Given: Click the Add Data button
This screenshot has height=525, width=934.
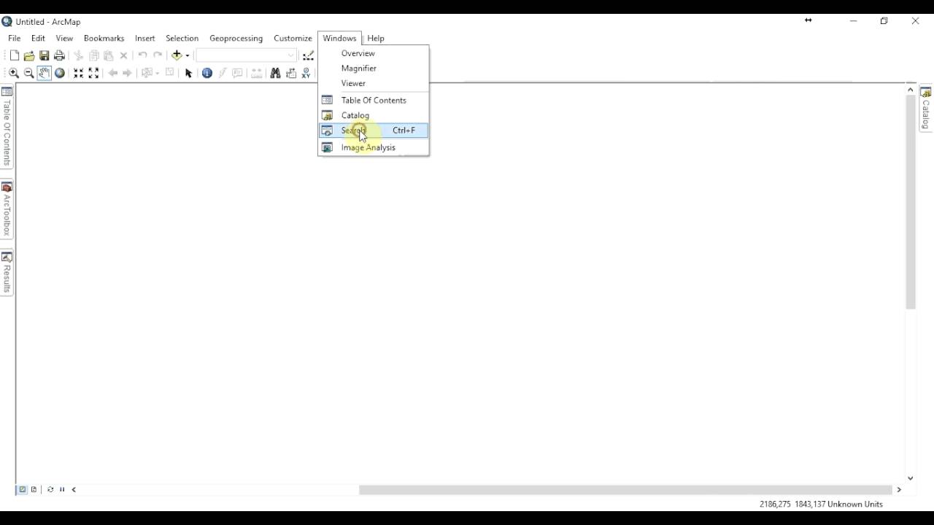Looking at the screenshot, I should 177,55.
